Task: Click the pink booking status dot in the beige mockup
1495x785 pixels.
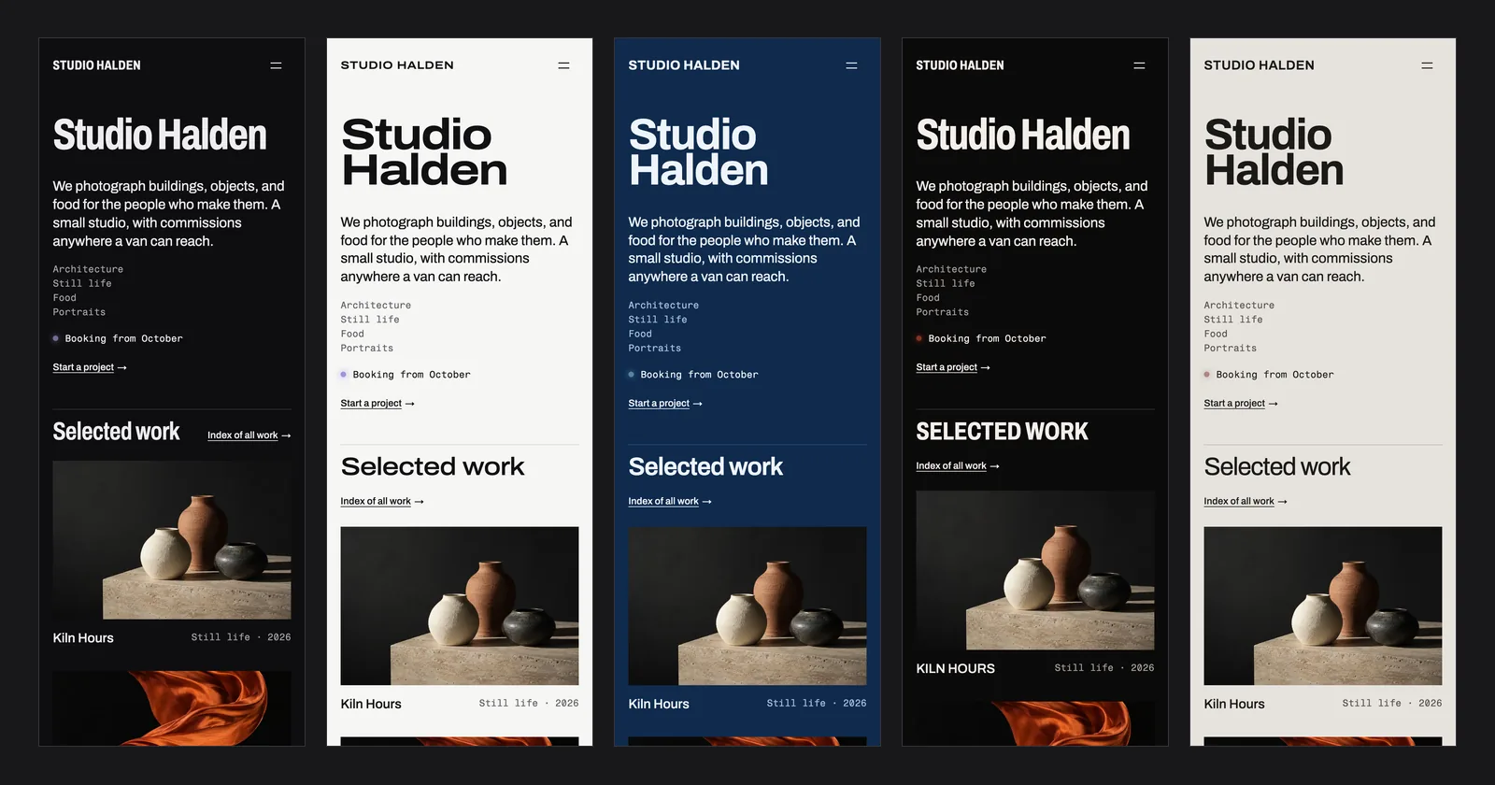Action: (1207, 375)
